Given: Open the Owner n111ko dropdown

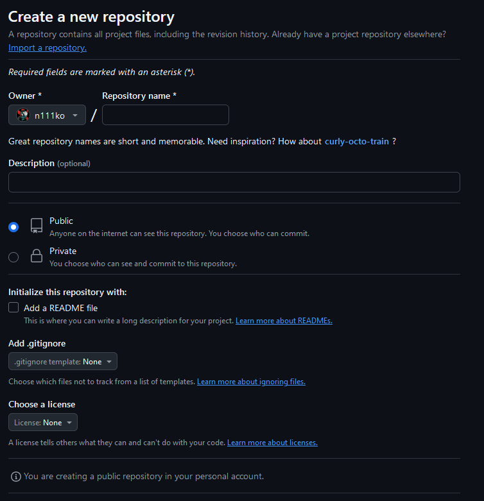Looking at the screenshot, I should [x=47, y=115].
